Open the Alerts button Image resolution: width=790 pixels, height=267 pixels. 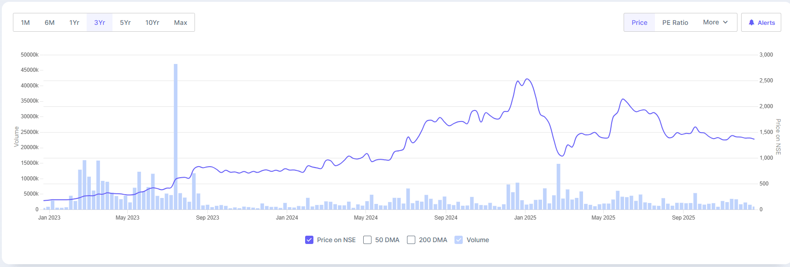pyautogui.click(x=761, y=23)
